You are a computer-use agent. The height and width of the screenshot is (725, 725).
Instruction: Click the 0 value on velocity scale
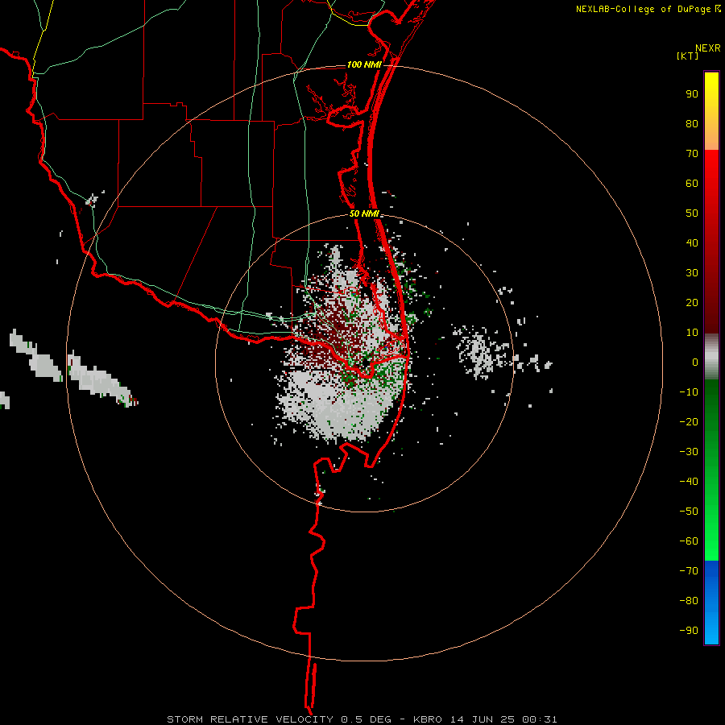click(695, 362)
